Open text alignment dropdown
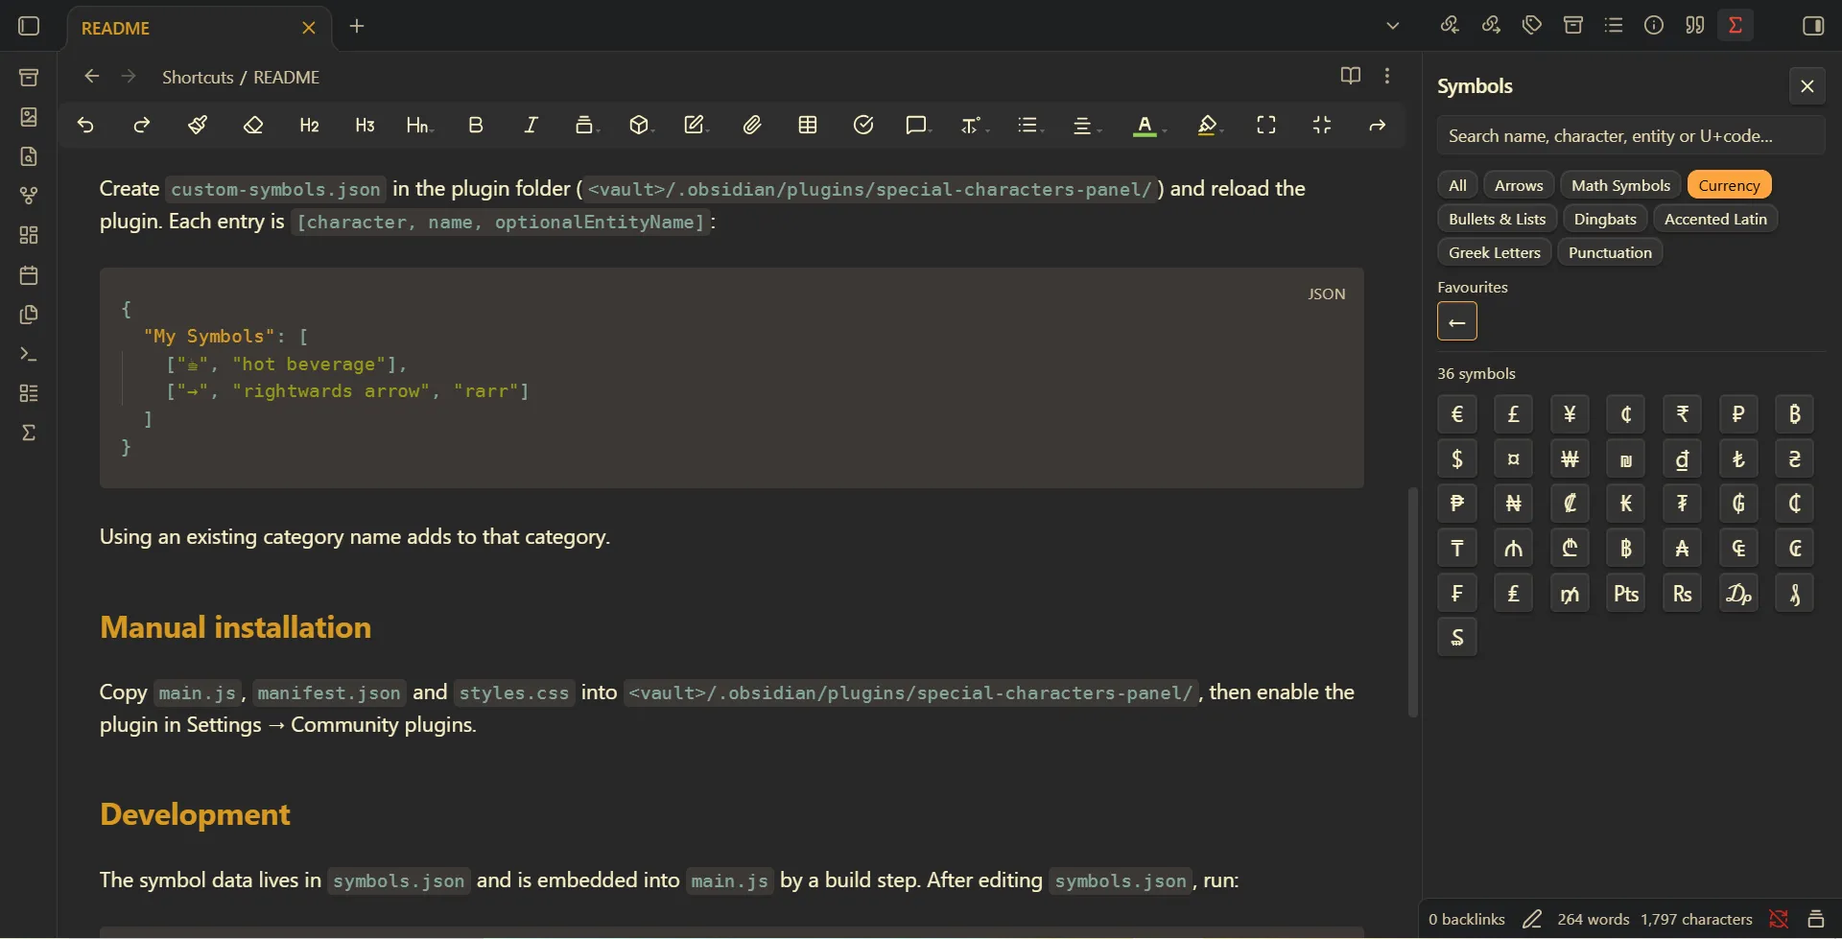This screenshot has height=939, width=1842. (x=1086, y=126)
